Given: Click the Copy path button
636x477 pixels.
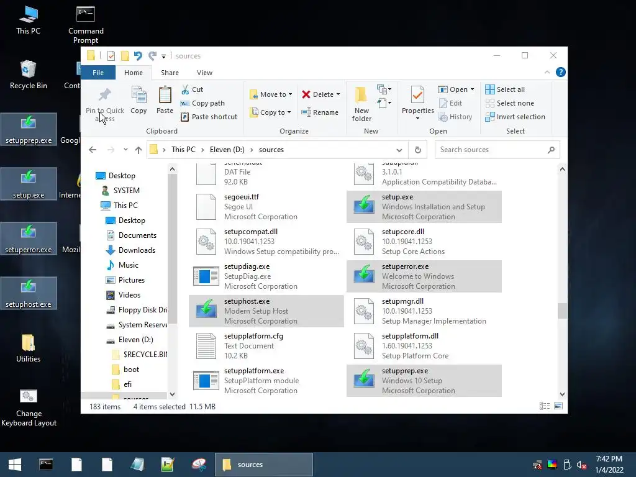Looking at the screenshot, I should pyautogui.click(x=202, y=103).
